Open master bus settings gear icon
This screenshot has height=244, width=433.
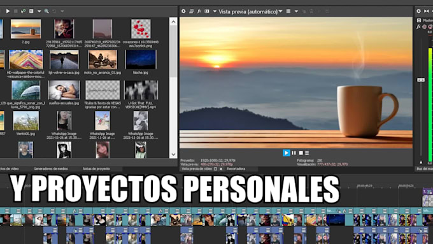pos(418,11)
